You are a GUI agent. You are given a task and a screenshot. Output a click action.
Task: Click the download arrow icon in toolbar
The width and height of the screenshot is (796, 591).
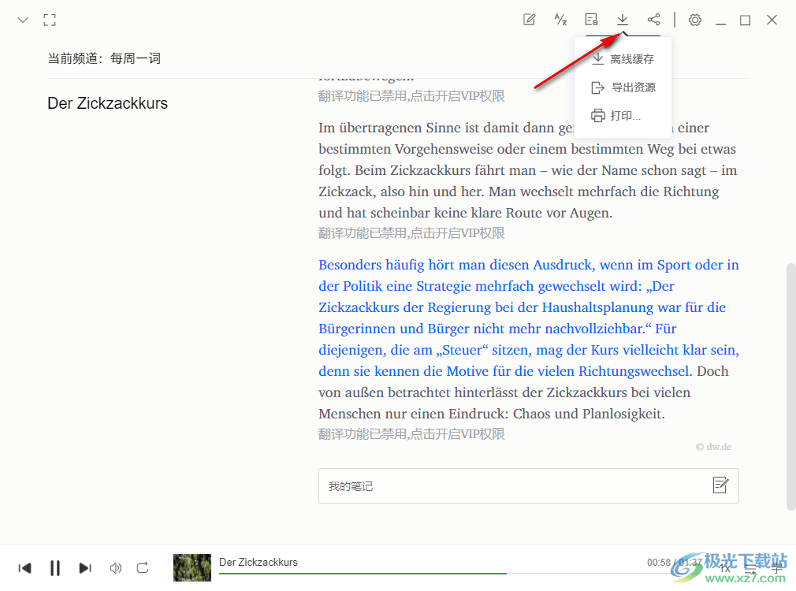(x=623, y=20)
